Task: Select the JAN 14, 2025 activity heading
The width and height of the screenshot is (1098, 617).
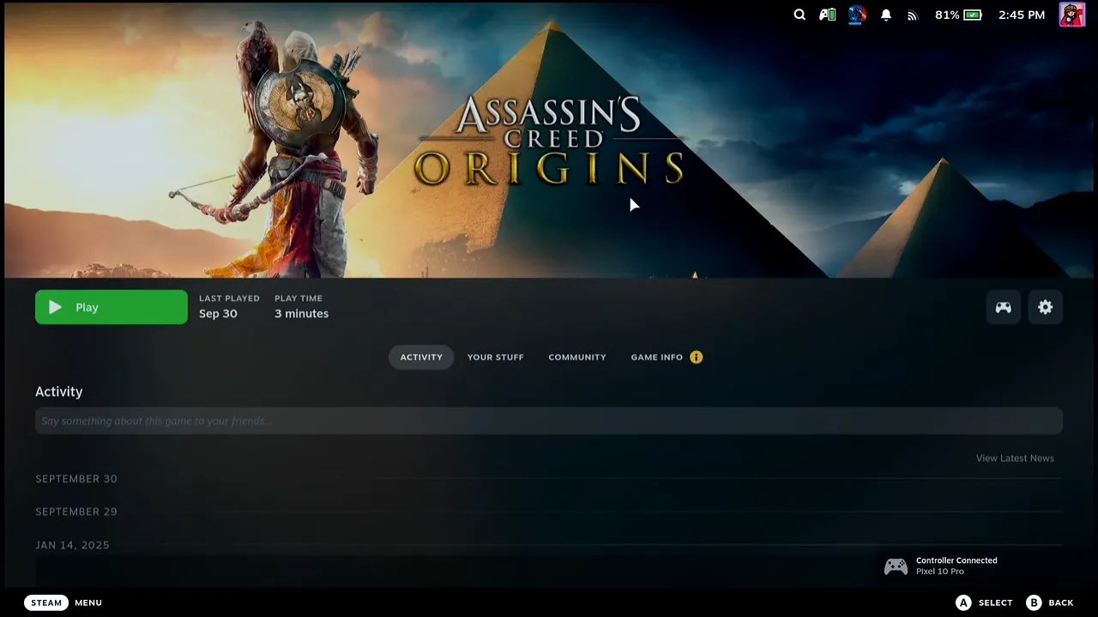Action: pos(72,544)
